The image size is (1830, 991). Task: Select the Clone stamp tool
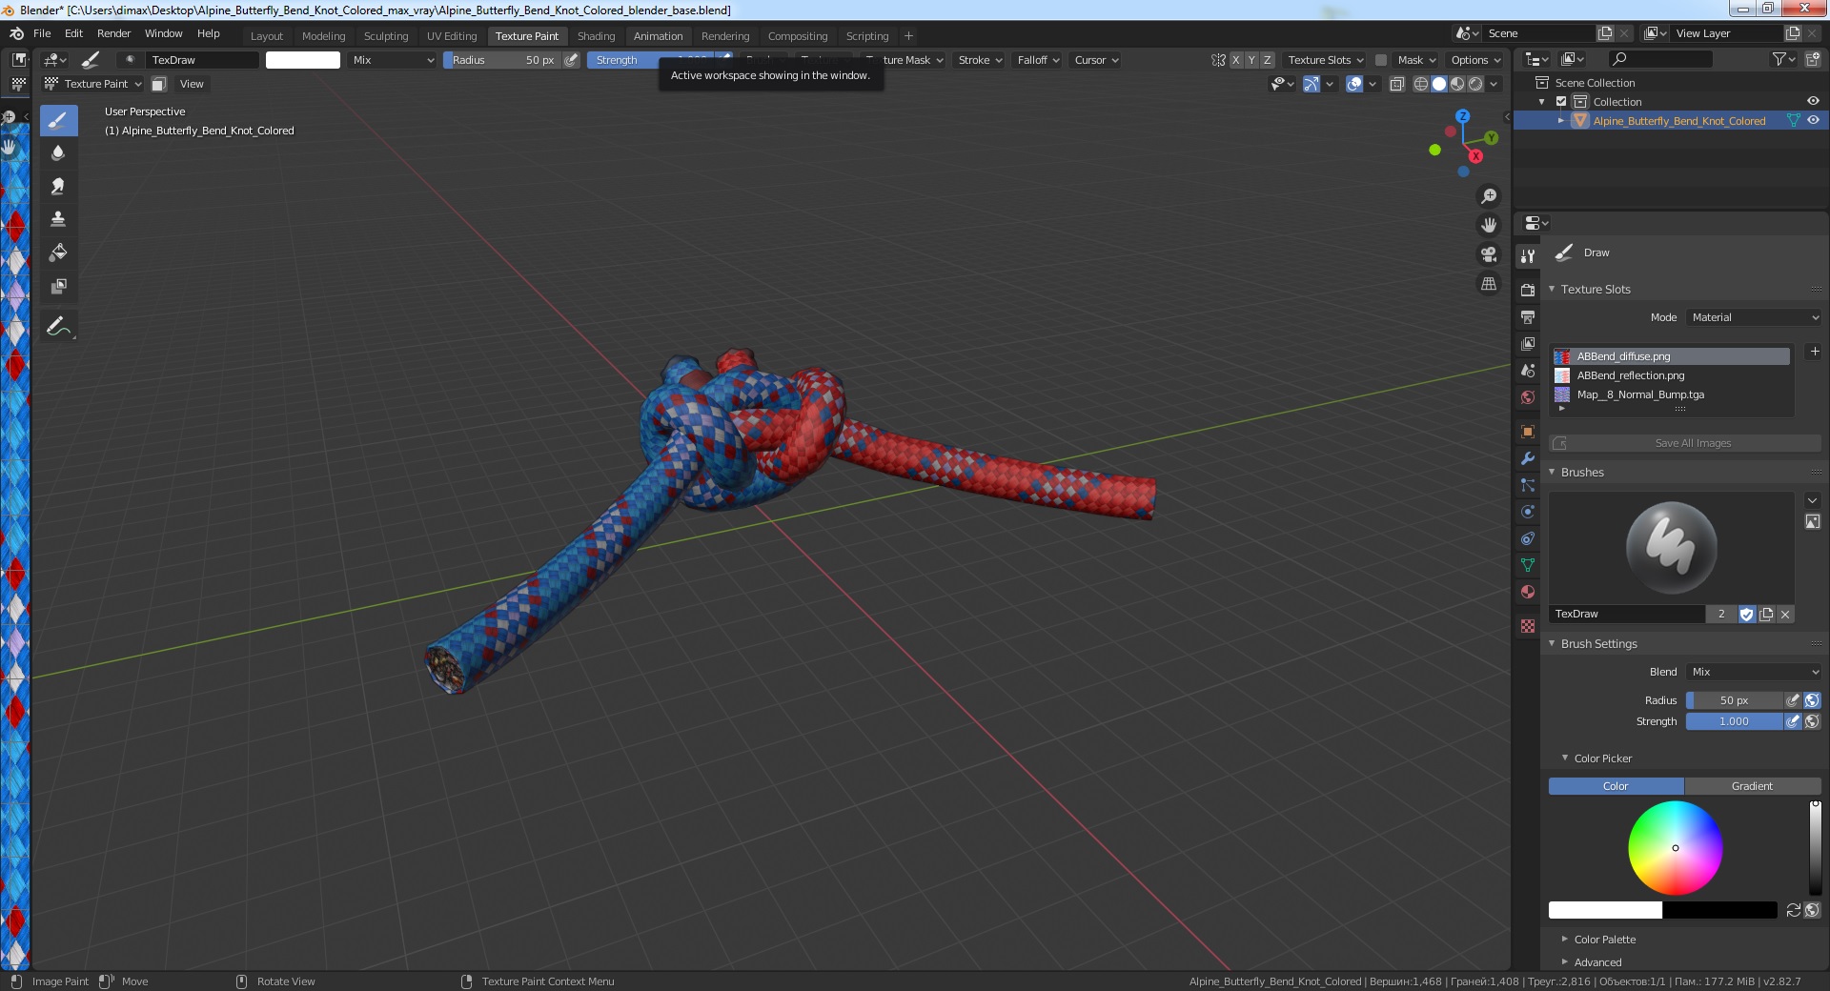coord(58,220)
